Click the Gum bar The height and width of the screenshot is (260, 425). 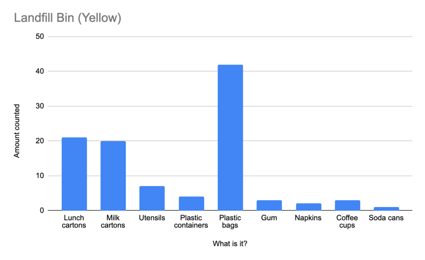coord(269,205)
